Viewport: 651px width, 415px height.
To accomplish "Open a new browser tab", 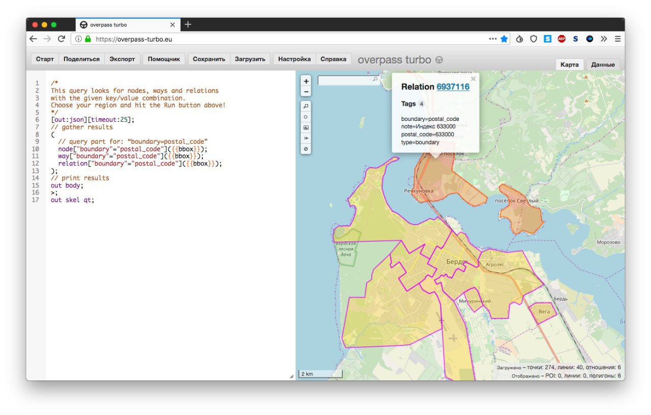I will point(188,24).
